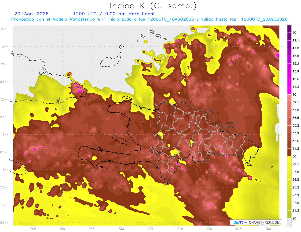This screenshot has height=232, width=301.
Task: Click the colorbar value '26.5'
Action: [x=296, y=180]
